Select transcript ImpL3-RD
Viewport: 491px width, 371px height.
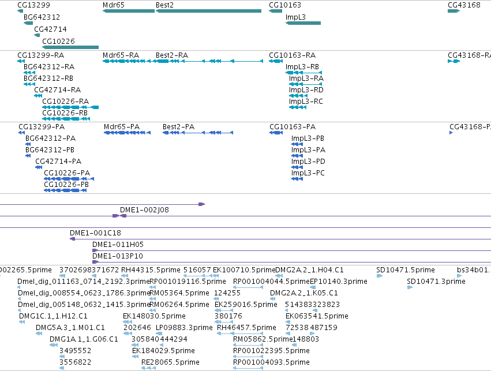click(298, 96)
